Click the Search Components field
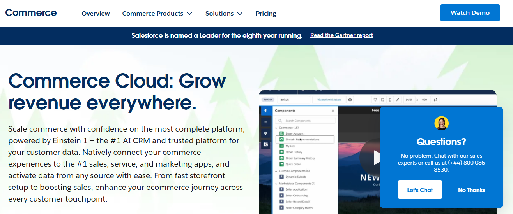 click(x=305, y=121)
